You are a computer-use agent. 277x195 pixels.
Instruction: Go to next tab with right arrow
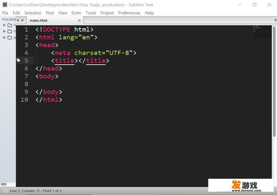(x=23, y=20)
